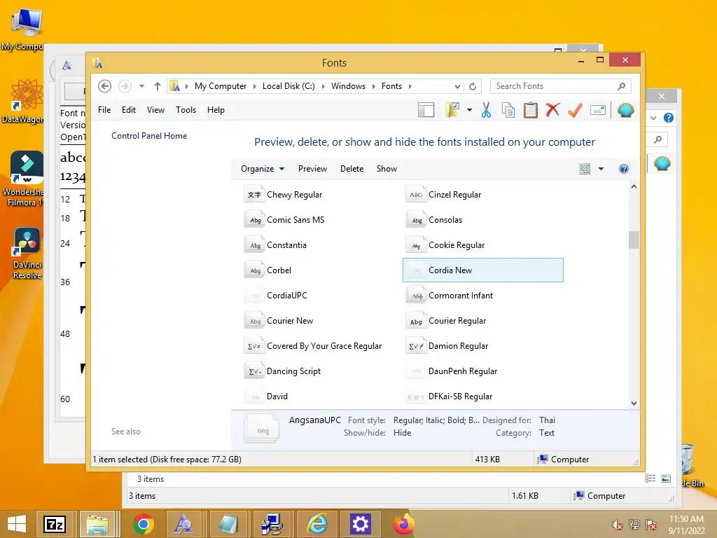
Task: Click the muted volume tray icon
Action: 618,525
